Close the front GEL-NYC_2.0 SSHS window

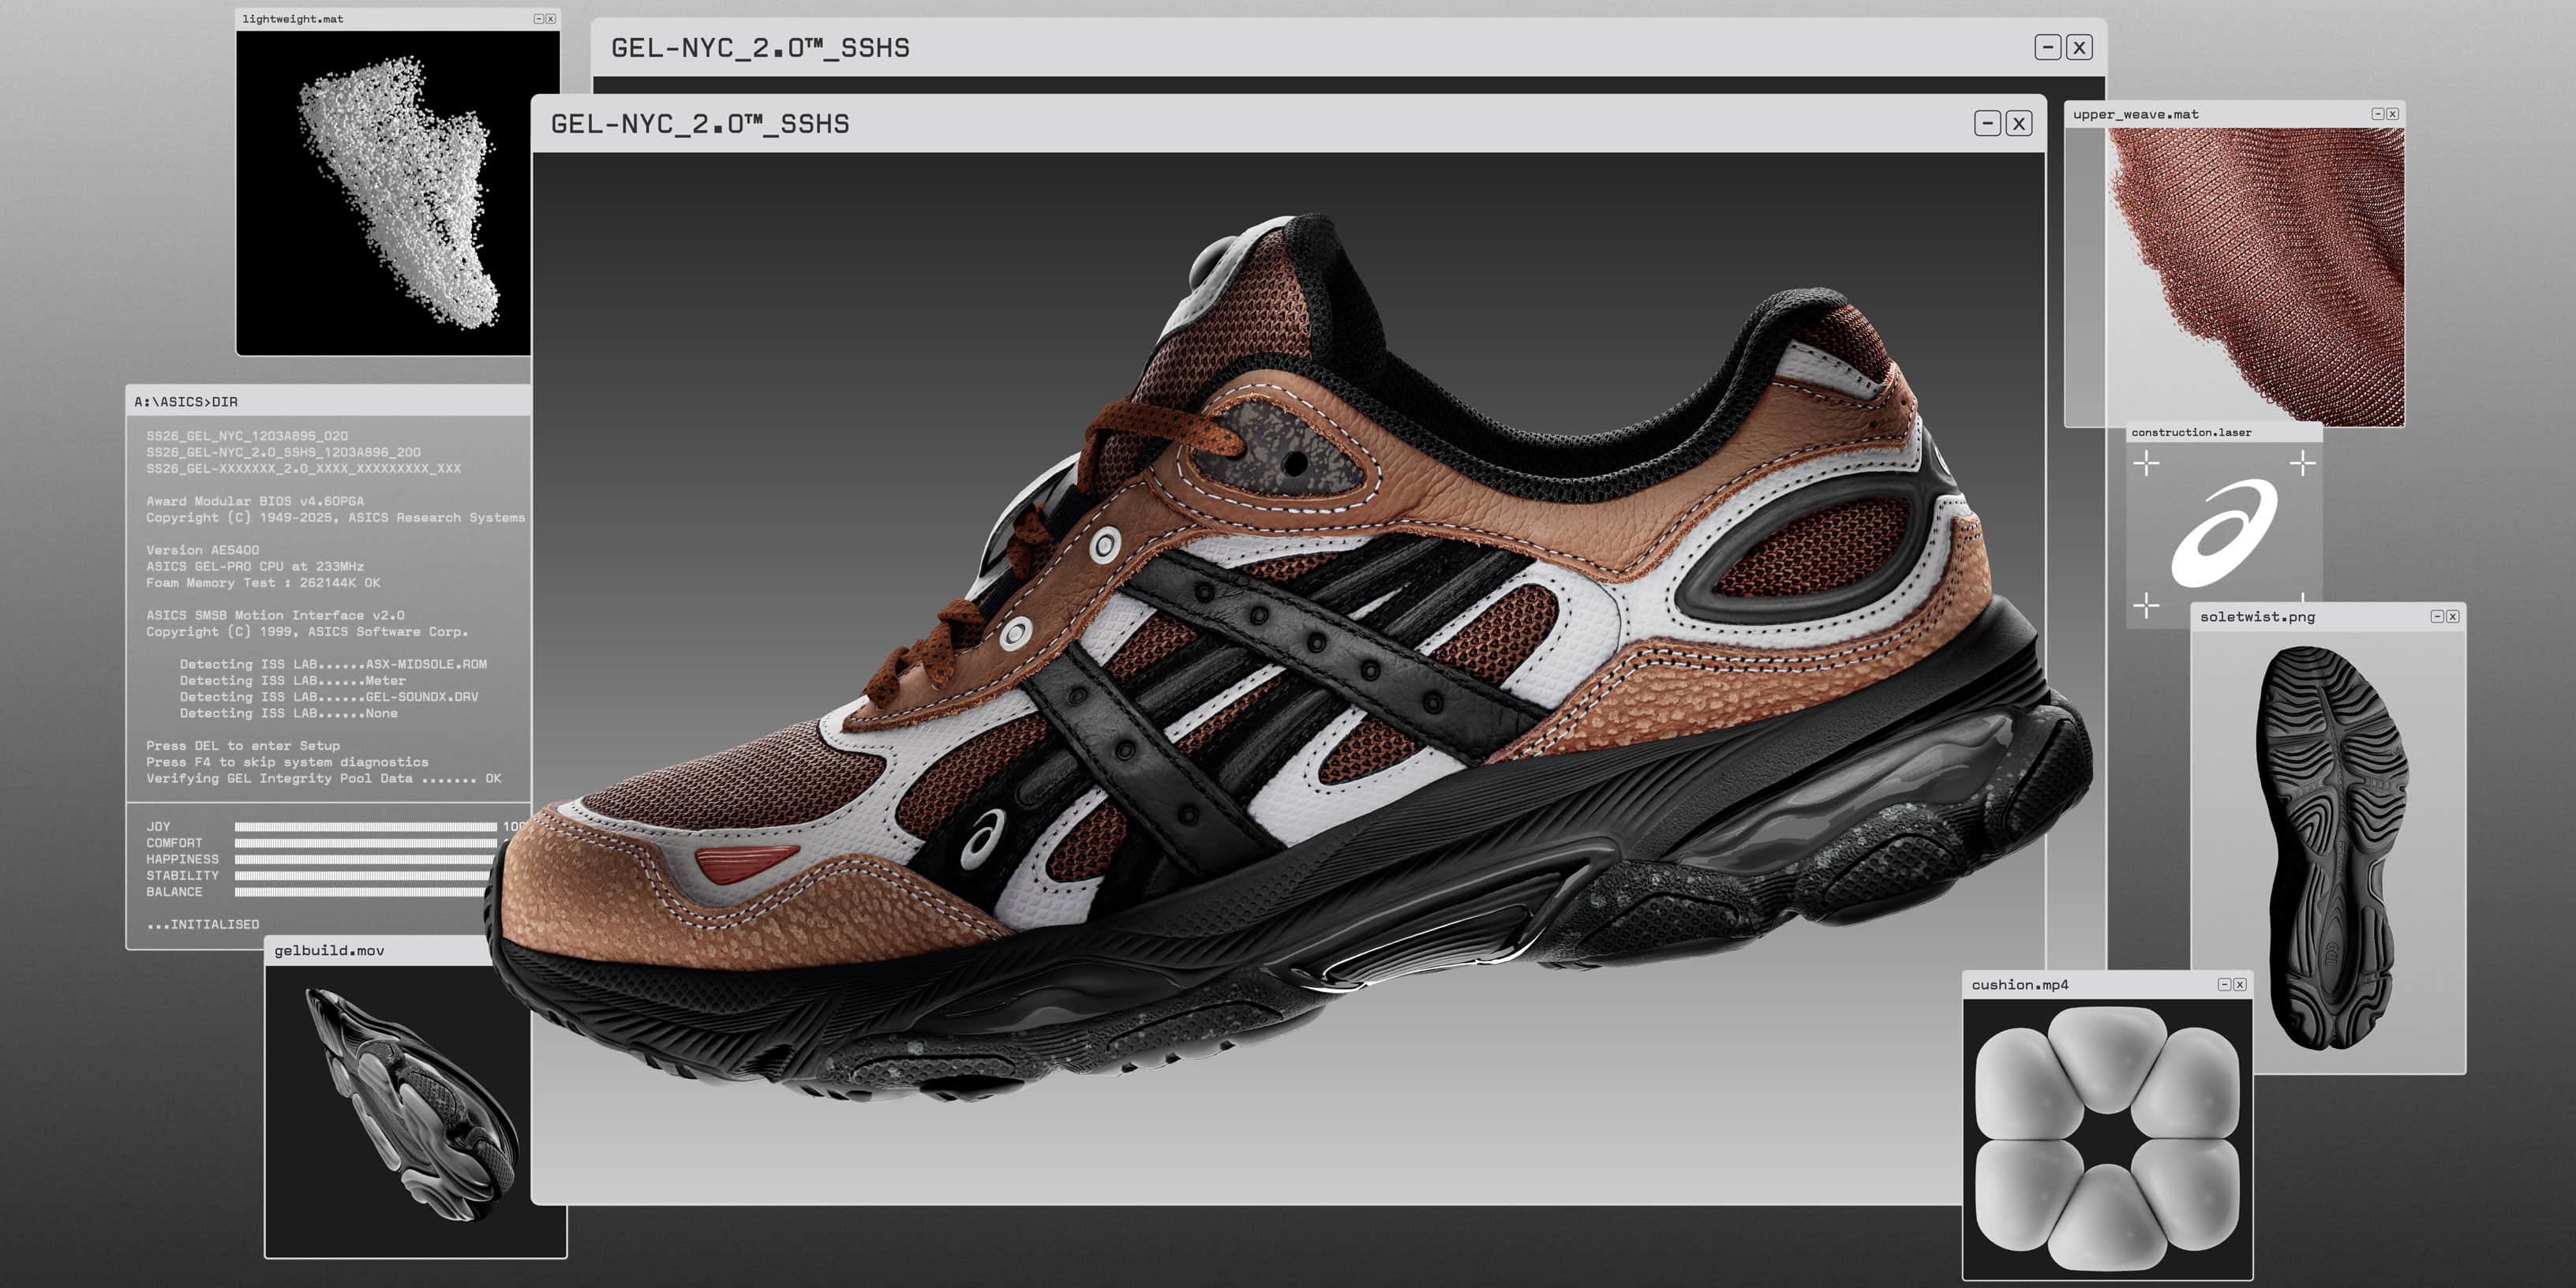[x=2018, y=123]
